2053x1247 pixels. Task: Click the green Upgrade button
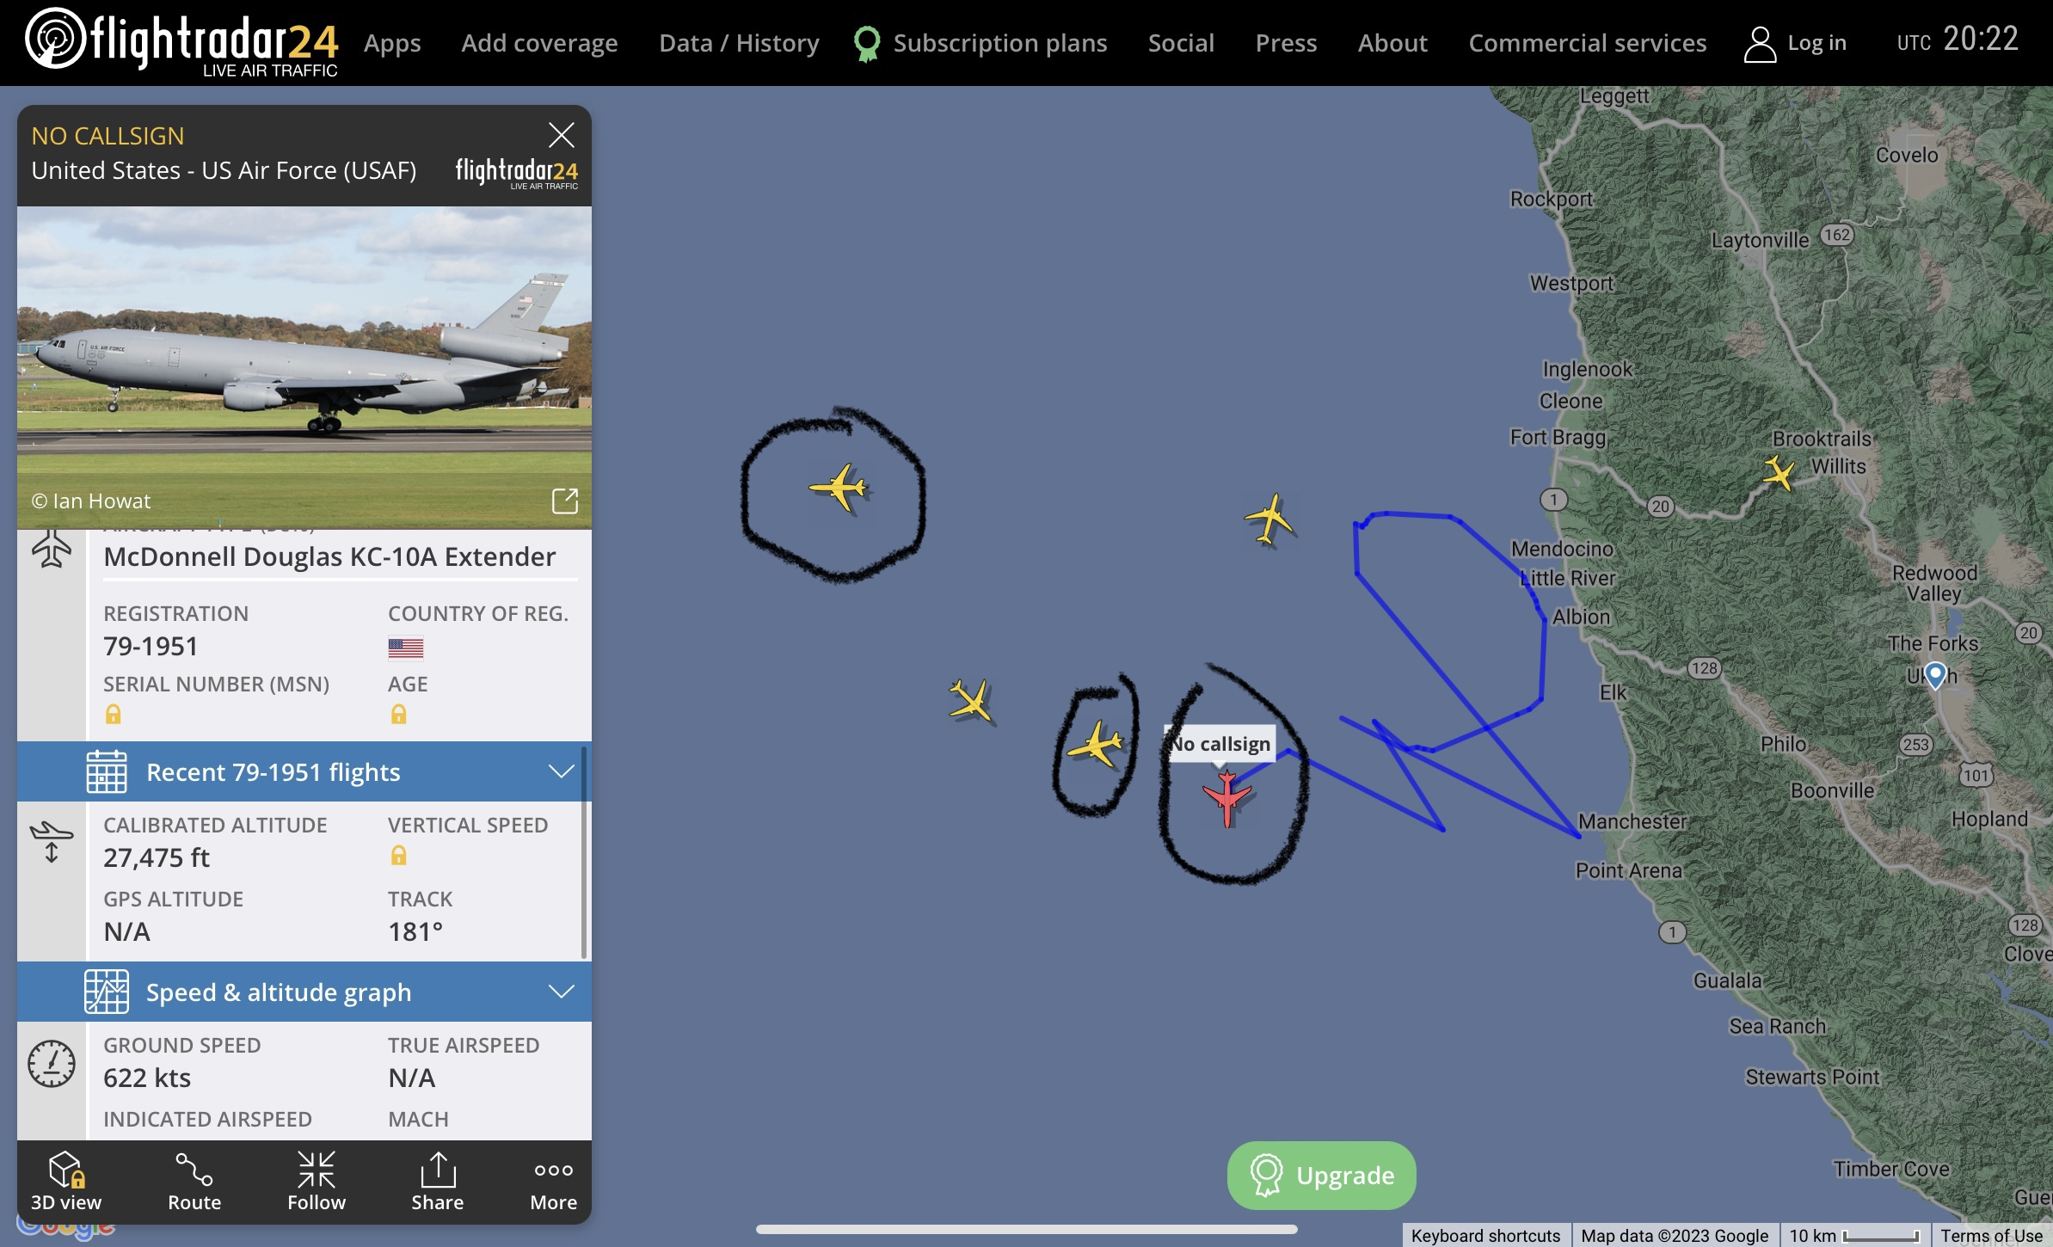(1321, 1175)
